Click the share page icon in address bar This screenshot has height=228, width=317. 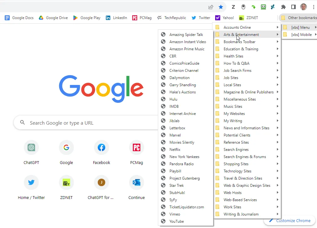[x=211, y=7]
